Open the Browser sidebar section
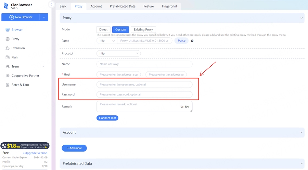Viewport: 308px width, 170px height. [17, 30]
